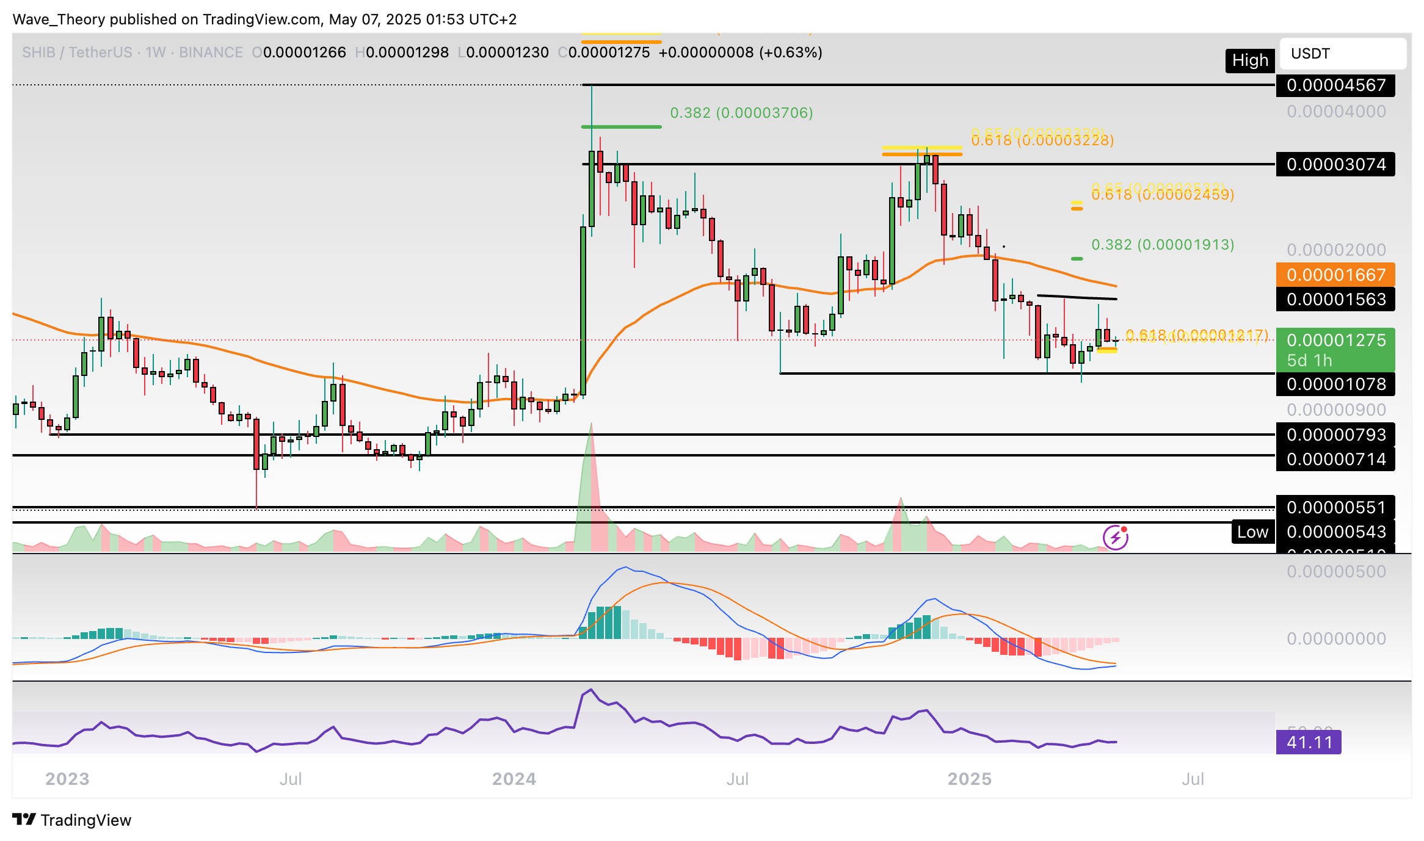The image size is (1424, 841).
Task: Click the High price marker label
Action: pyautogui.click(x=1249, y=60)
